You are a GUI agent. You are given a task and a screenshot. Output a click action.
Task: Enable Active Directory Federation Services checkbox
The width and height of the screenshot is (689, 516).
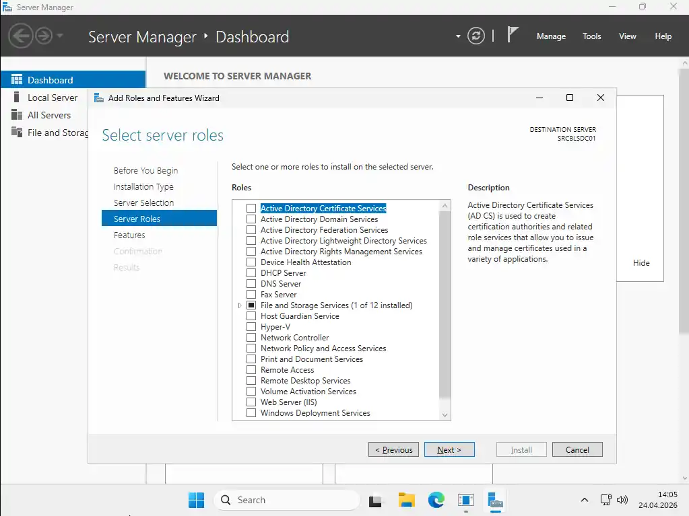point(251,230)
